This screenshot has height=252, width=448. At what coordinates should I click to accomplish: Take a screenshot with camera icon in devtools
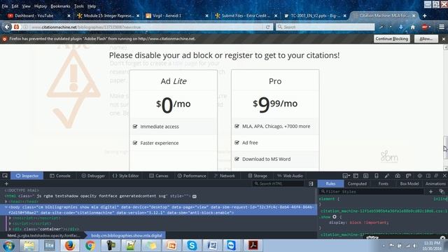[398, 176]
